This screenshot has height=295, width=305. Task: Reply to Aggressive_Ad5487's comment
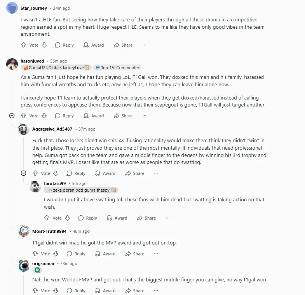point(76,173)
